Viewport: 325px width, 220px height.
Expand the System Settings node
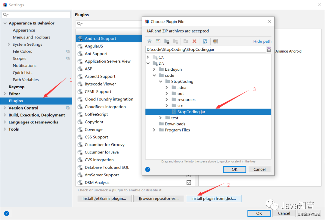tap(9, 44)
